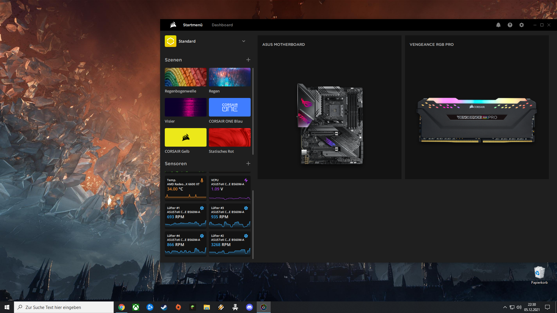
Task: Open the ASUS Motherboard device tile
Action: pos(330,125)
